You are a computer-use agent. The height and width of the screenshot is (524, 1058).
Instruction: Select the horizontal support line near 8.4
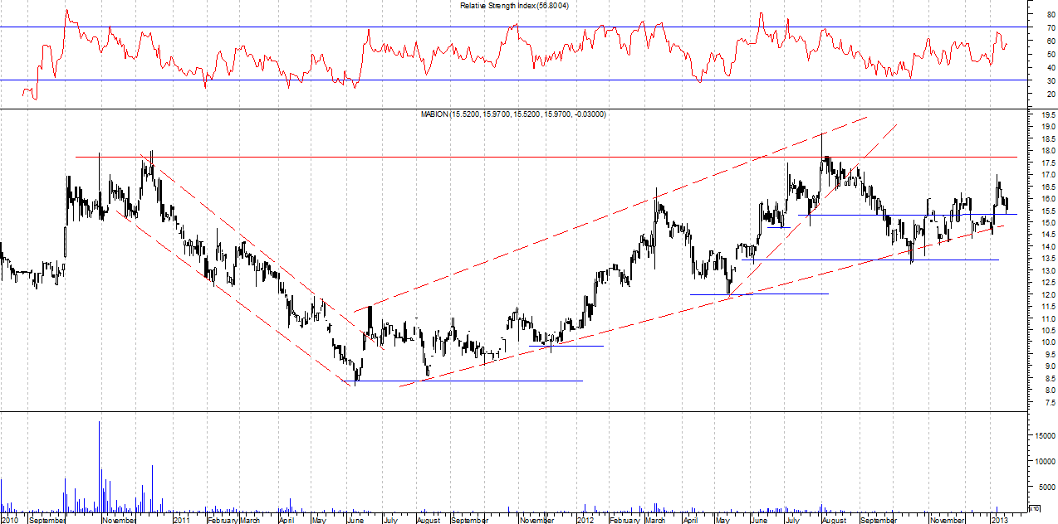pyautogui.click(x=498, y=381)
